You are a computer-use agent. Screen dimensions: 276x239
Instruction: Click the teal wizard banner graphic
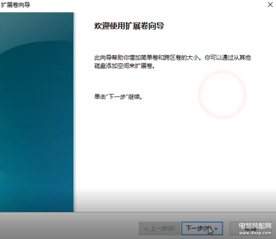tap(37, 112)
